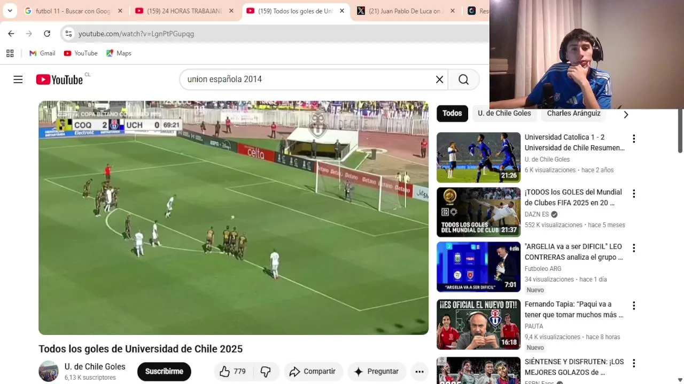The image size is (684, 384).
Task: Subscribe with the Suscribirme button
Action: tap(164, 371)
